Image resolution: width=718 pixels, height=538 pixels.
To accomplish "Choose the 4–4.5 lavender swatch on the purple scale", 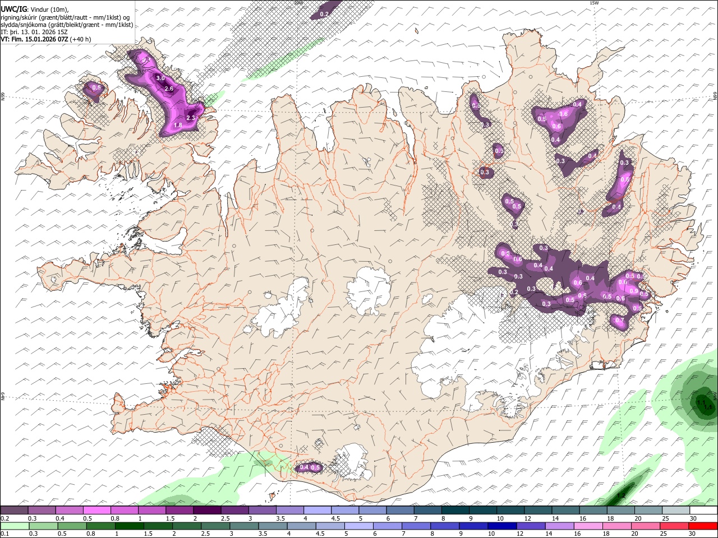I will (x=317, y=511).
